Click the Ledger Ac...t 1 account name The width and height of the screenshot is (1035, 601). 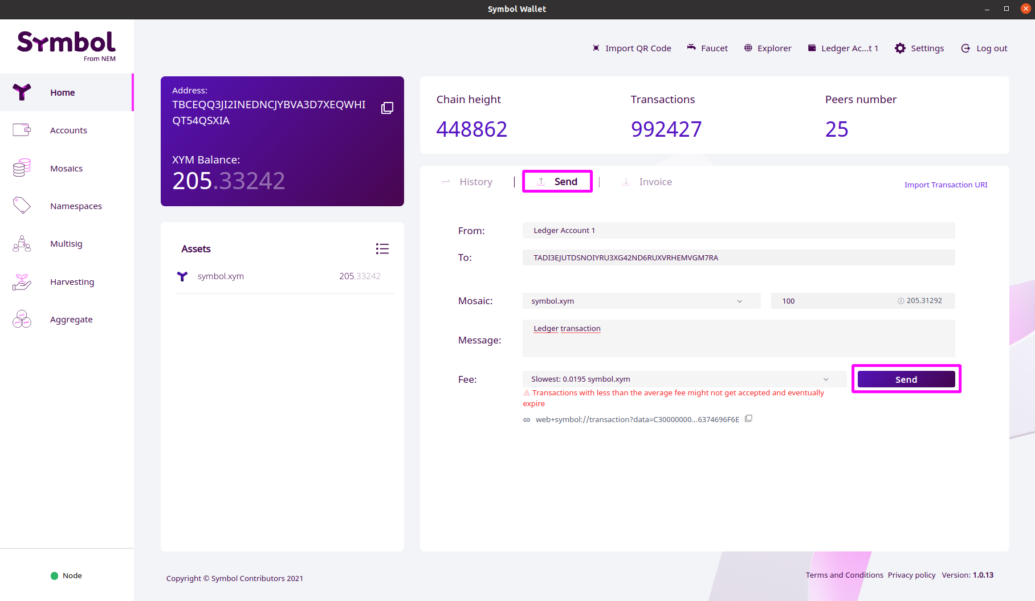tap(849, 48)
